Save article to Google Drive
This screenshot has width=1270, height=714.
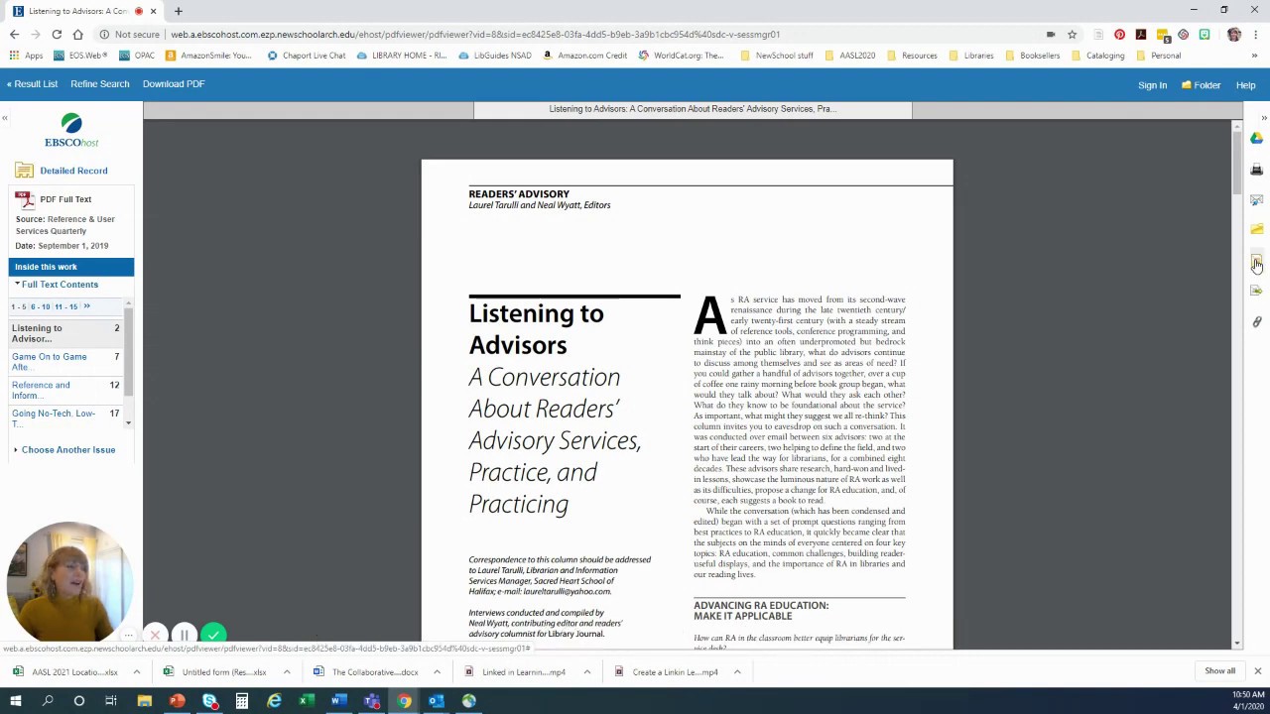[1256, 138]
